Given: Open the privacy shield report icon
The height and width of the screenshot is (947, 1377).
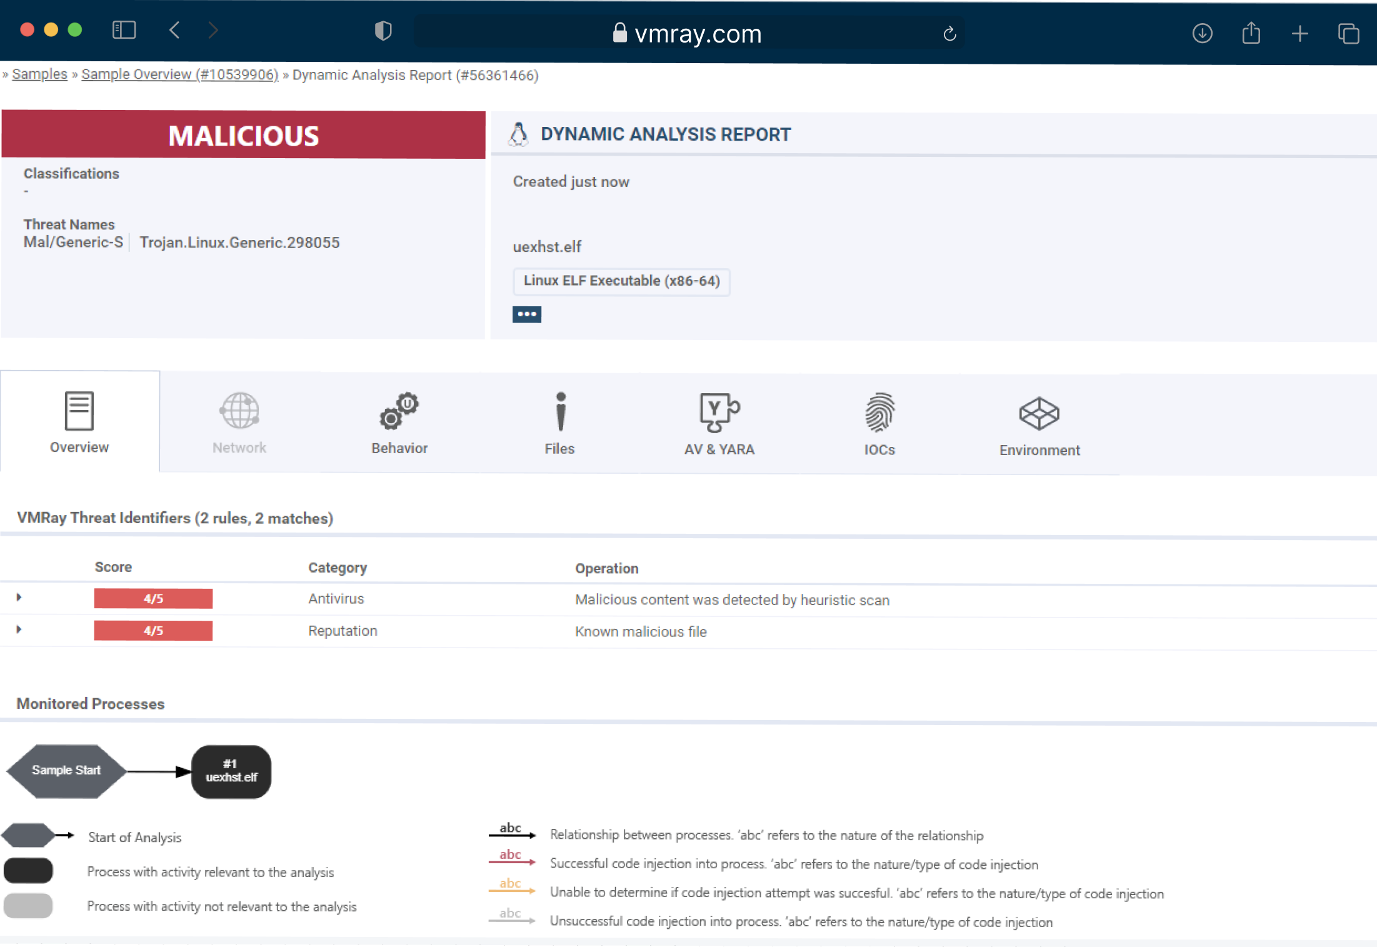Looking at the screenshot, I should (x=383, y=31).
